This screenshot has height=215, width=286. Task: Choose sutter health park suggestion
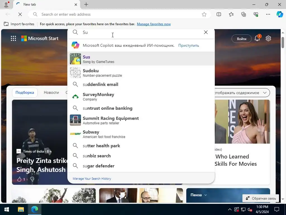pyautogui.click(x=141, y=146)
